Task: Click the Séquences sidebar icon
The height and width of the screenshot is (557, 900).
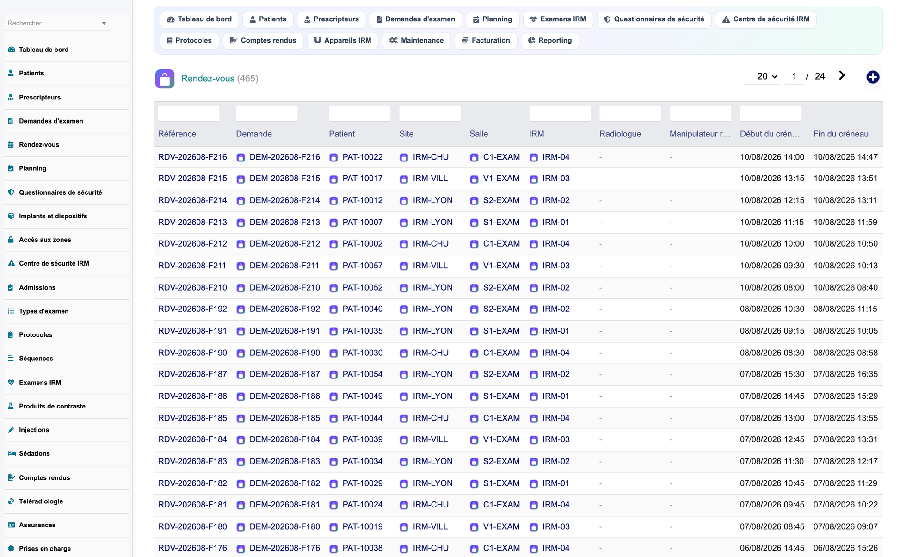Action: (x=11, y=358)
